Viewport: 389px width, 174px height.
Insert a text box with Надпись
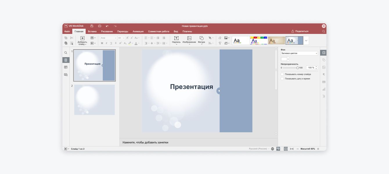point(176,40)
